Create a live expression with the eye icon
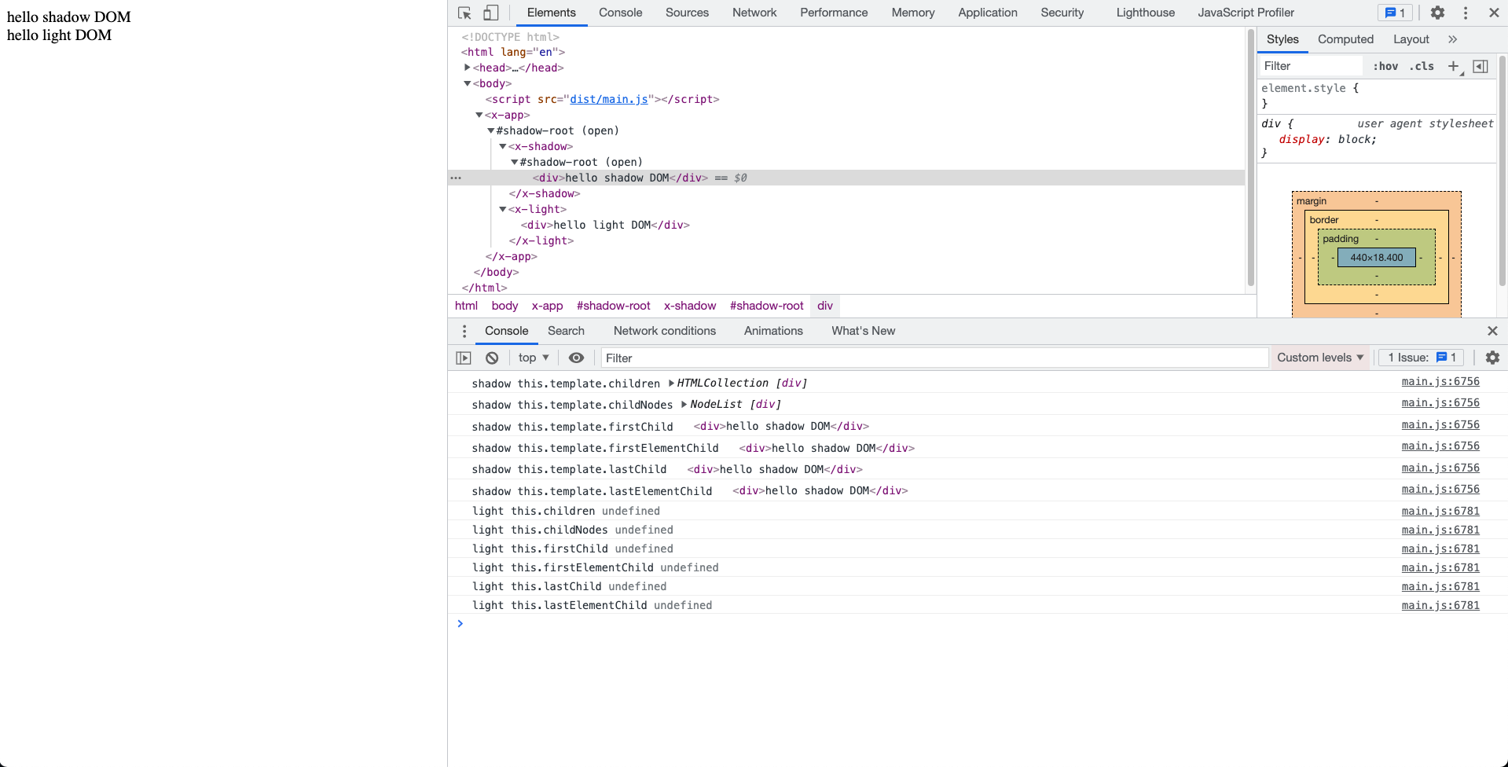1508x767 pixels. pos(576,358)
